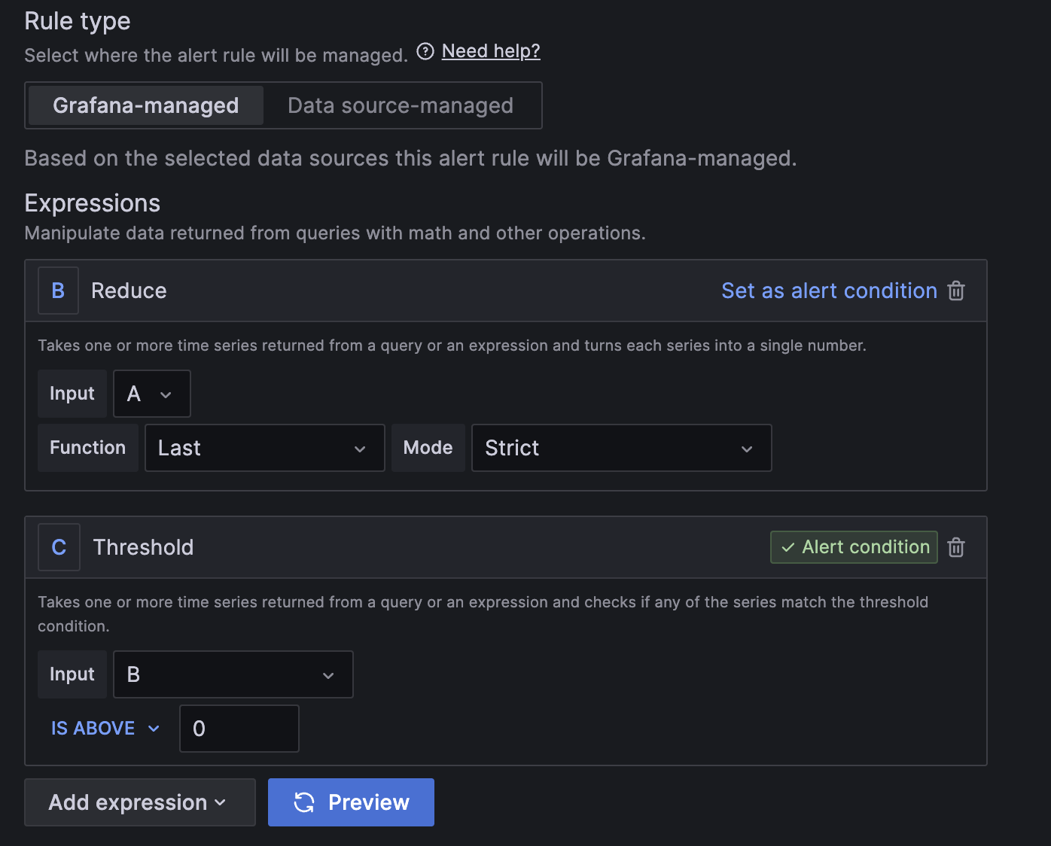Delete the Reduce expression B trash icon
The image size is (1051, 846).
click(956, 291)
